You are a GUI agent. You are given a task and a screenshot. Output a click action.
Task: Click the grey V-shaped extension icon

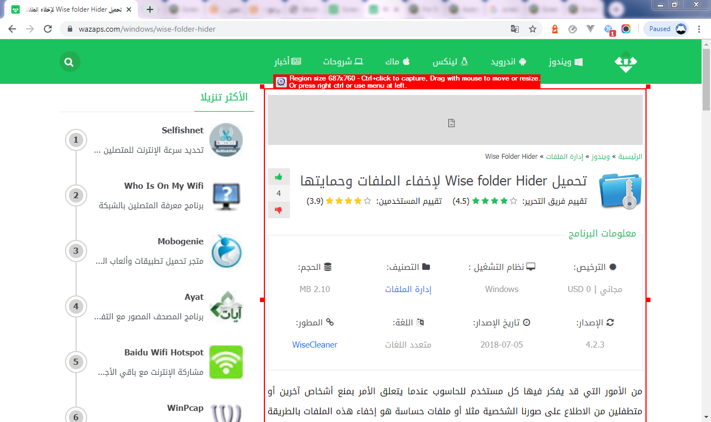coord(590,29)
